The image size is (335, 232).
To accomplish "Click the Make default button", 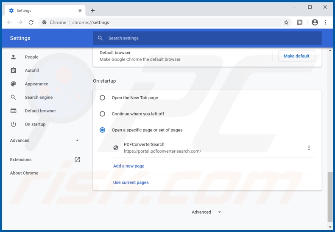I will tap(296, 56).
